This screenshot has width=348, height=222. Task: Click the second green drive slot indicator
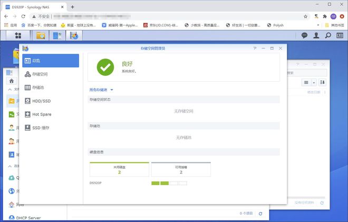click(165, 183)
